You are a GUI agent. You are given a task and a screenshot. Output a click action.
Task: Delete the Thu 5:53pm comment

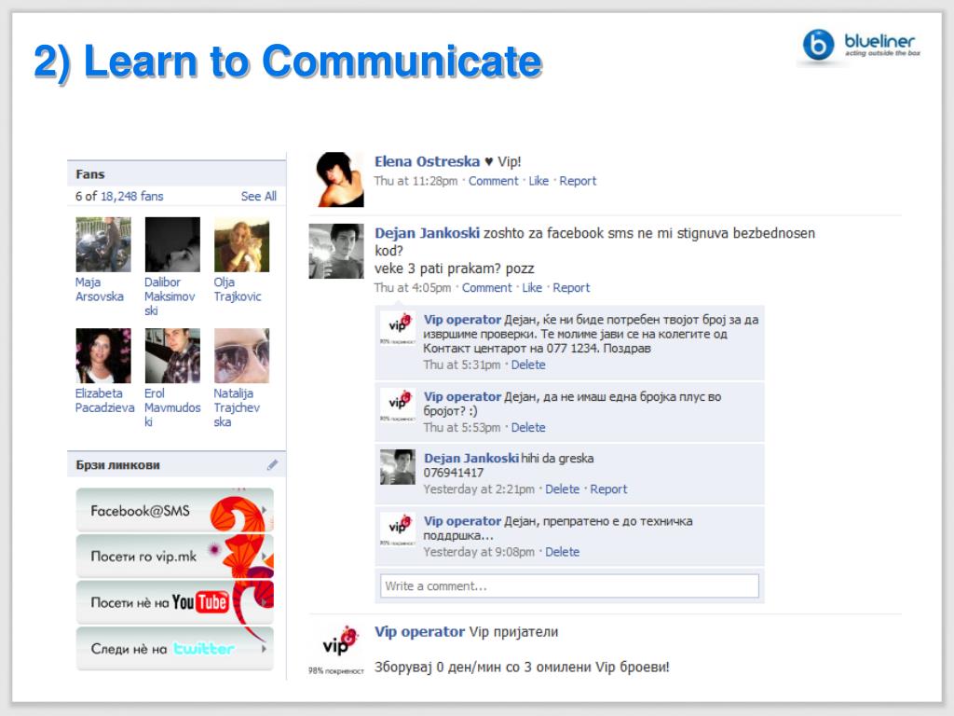click(x=528, y=427)
